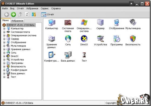Open the Операционная система Windows icon
This screenshot has height=106, width=151.
tap(84, 23)
